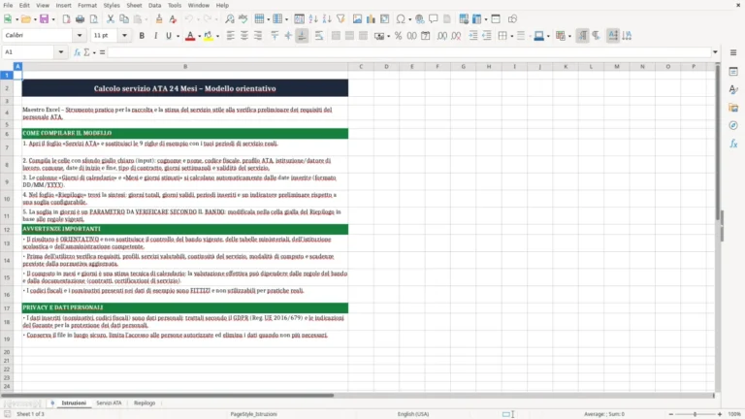Toggle left-to-right text direction
Screen dimensions: 745x419
[x=582, y=36]
